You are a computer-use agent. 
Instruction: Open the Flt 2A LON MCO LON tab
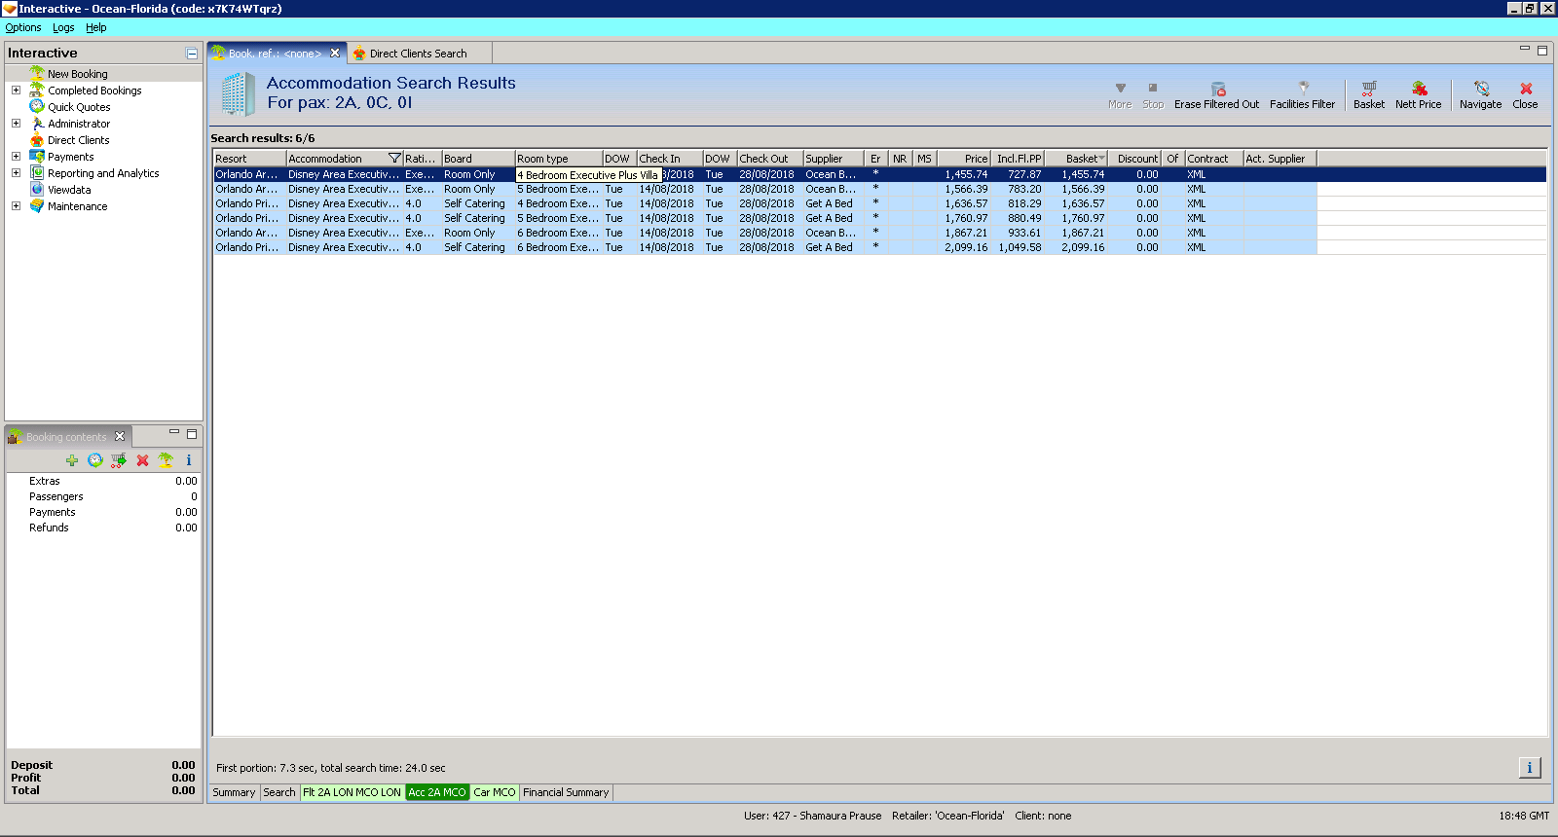point(352,792)
